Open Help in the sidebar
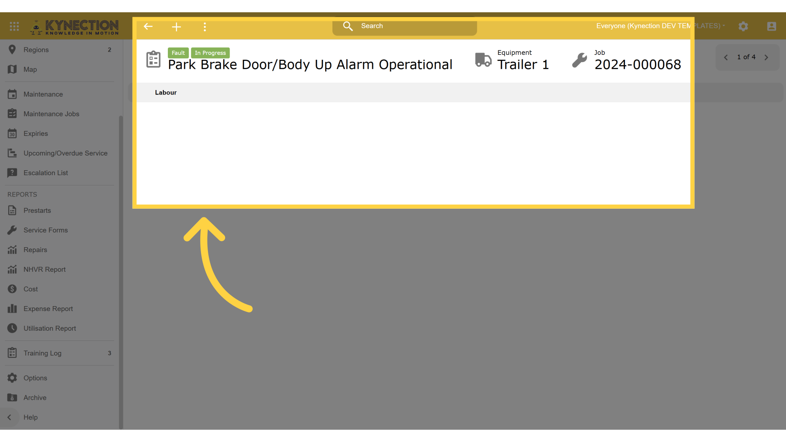This screenshot has height=442, width=786. tap(30, 417)
